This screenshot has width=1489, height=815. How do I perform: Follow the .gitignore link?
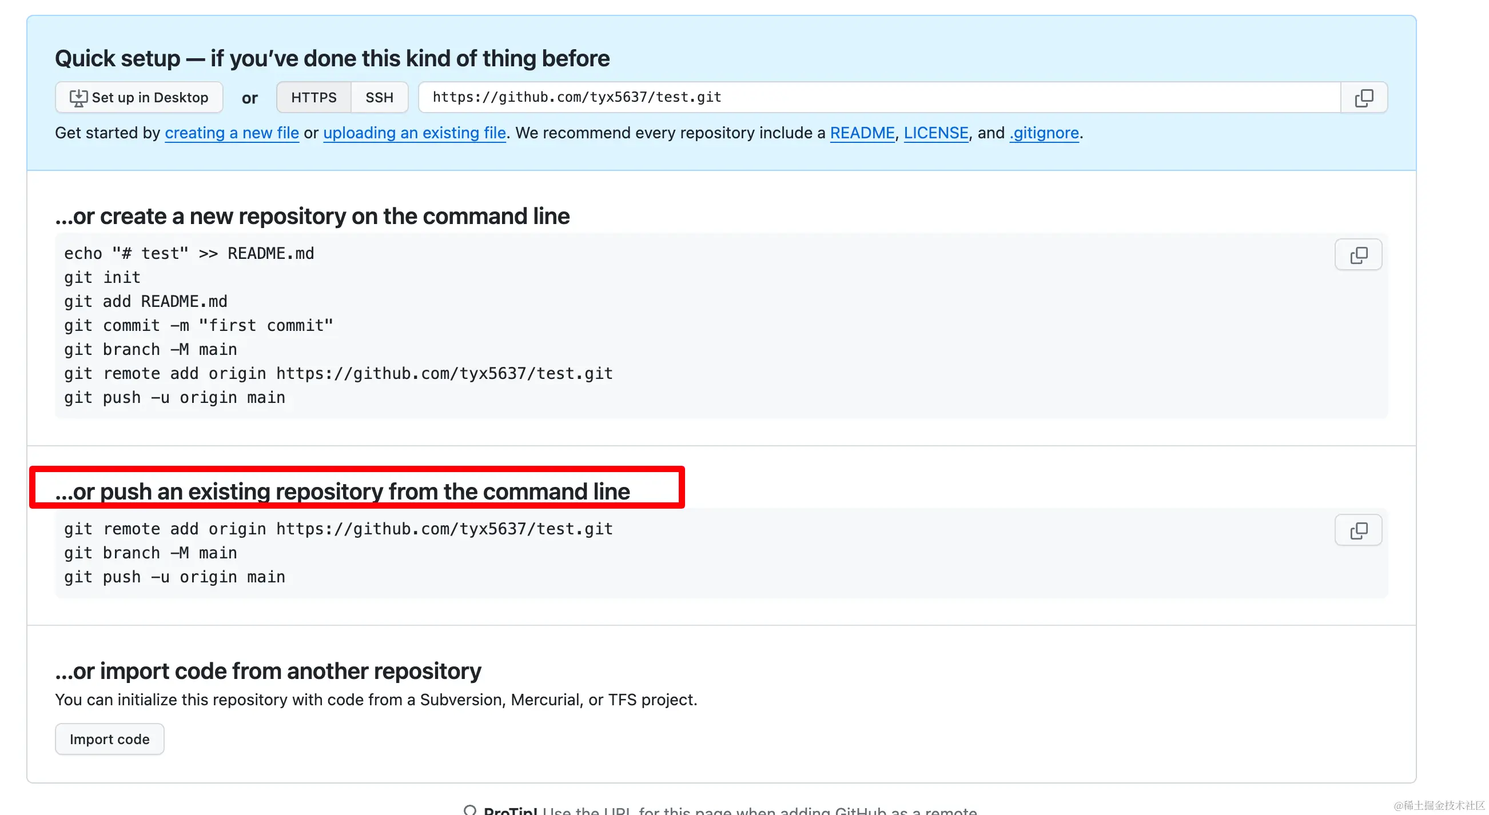pos(1045,133)
